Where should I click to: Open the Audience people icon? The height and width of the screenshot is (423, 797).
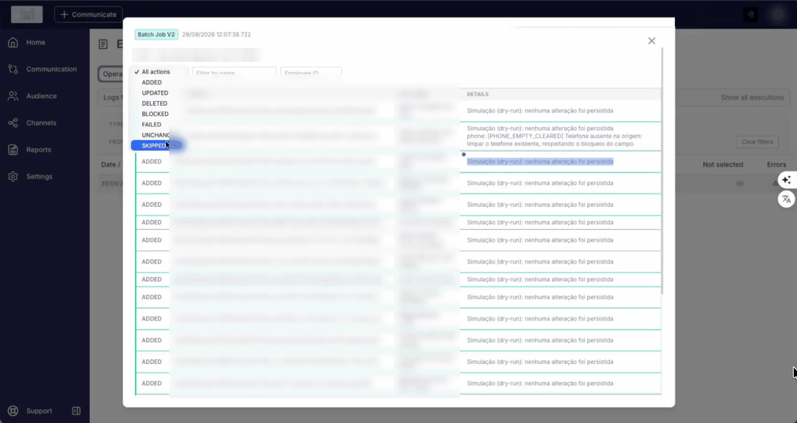click(x=13, y=96)
